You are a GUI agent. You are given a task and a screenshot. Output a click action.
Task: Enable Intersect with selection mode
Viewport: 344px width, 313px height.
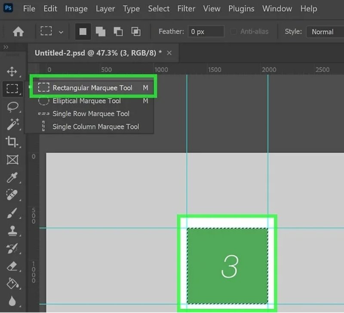pos(136,32)
